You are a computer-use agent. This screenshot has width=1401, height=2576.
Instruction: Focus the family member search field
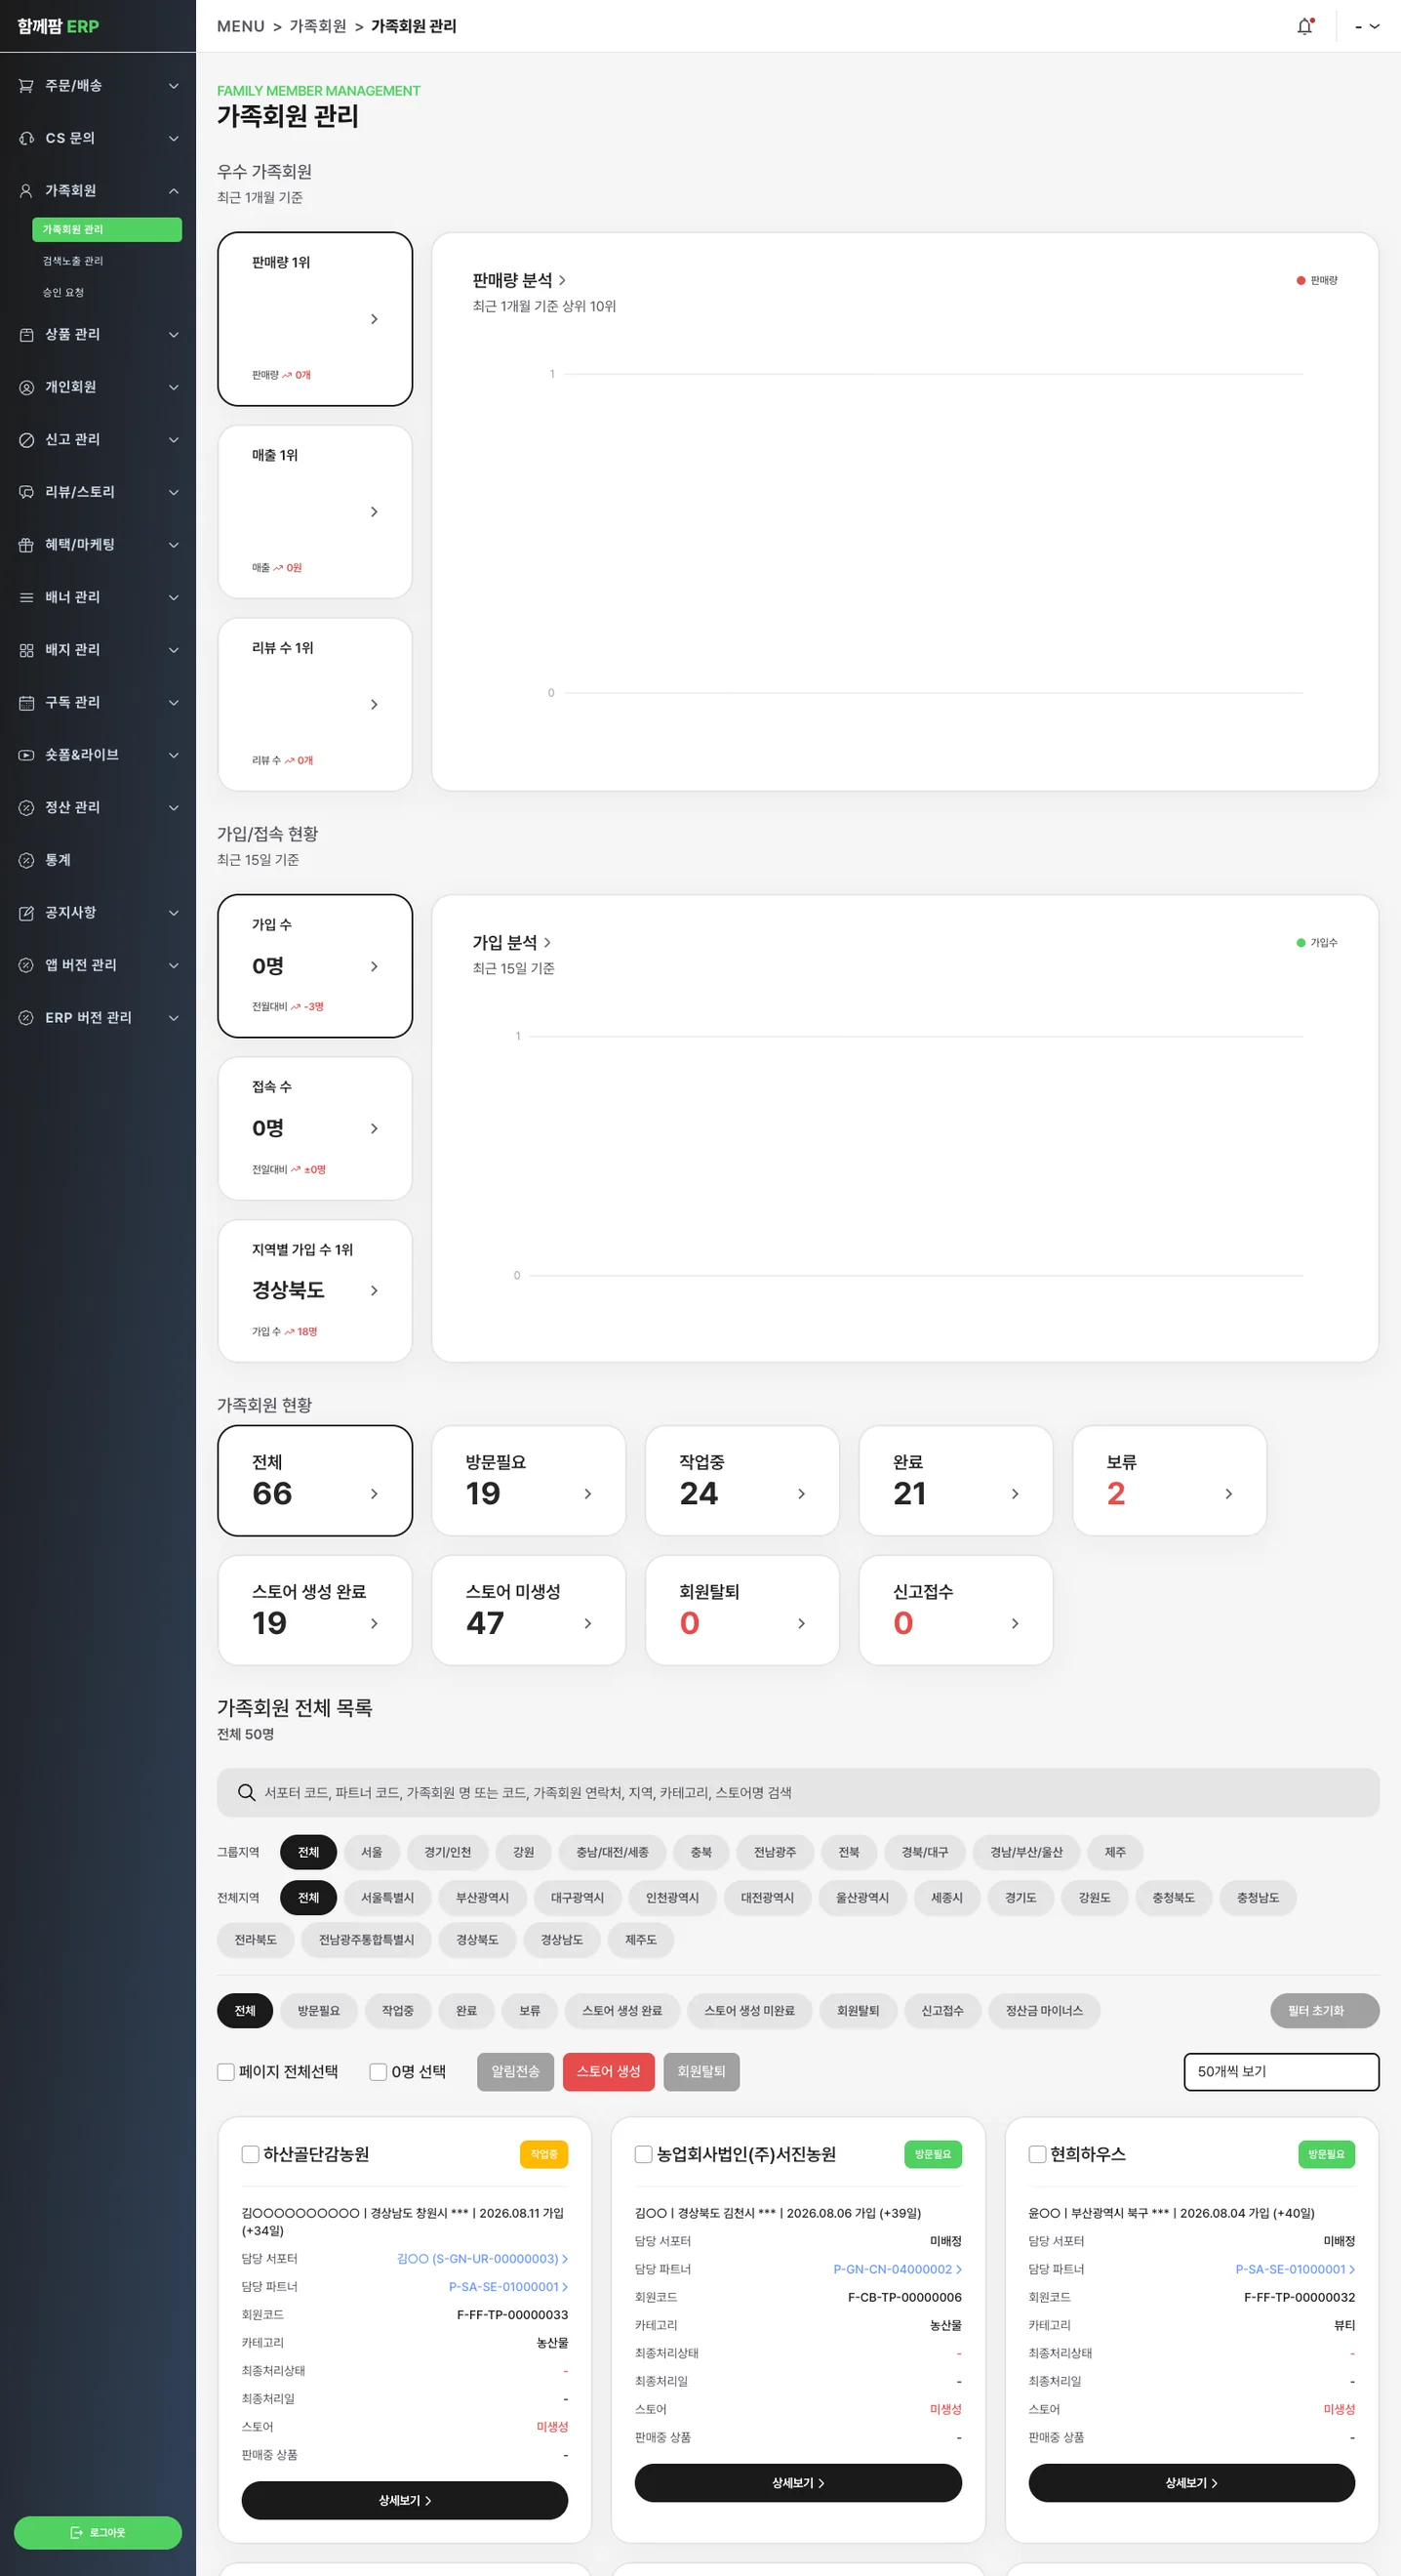pyautogui.click(x=797, y=1793)
